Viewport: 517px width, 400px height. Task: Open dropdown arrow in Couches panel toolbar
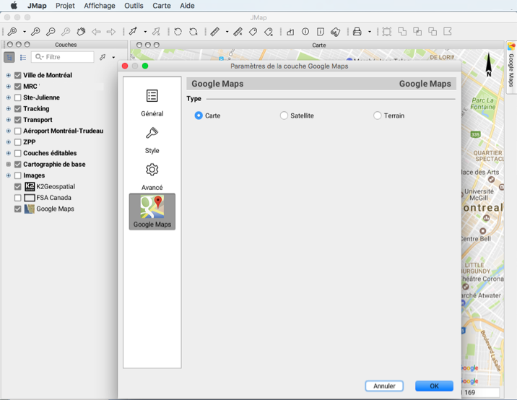pos(113,57)
